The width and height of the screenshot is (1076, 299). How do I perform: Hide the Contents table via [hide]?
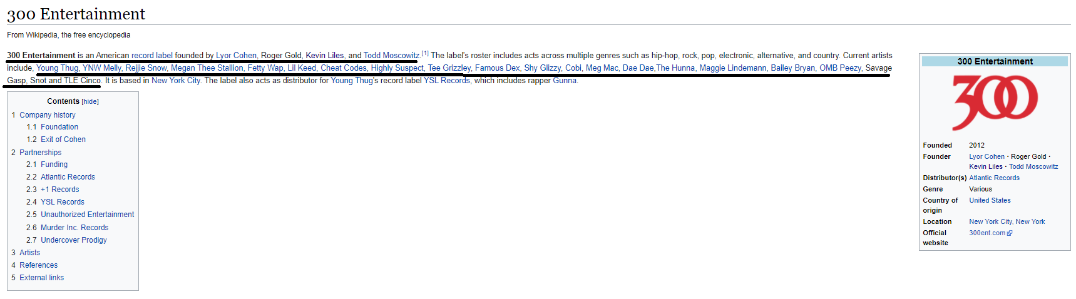pyautogui.click(x=90, y=101)
